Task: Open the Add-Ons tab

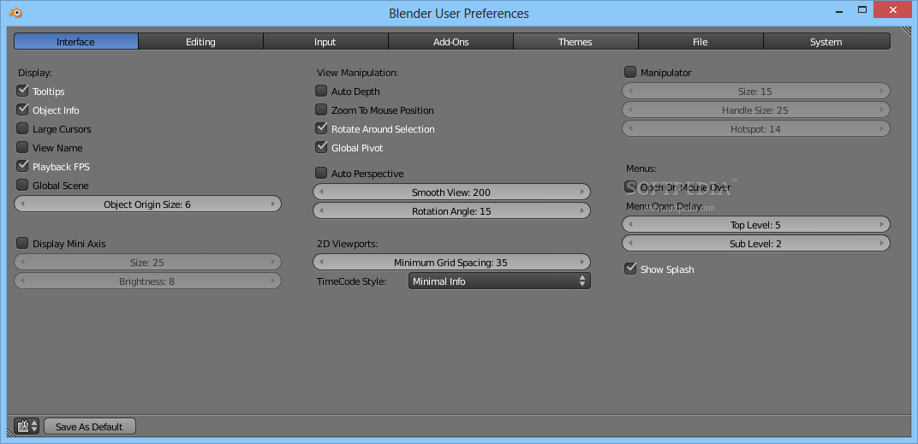Action: click(x=450, y=42)
